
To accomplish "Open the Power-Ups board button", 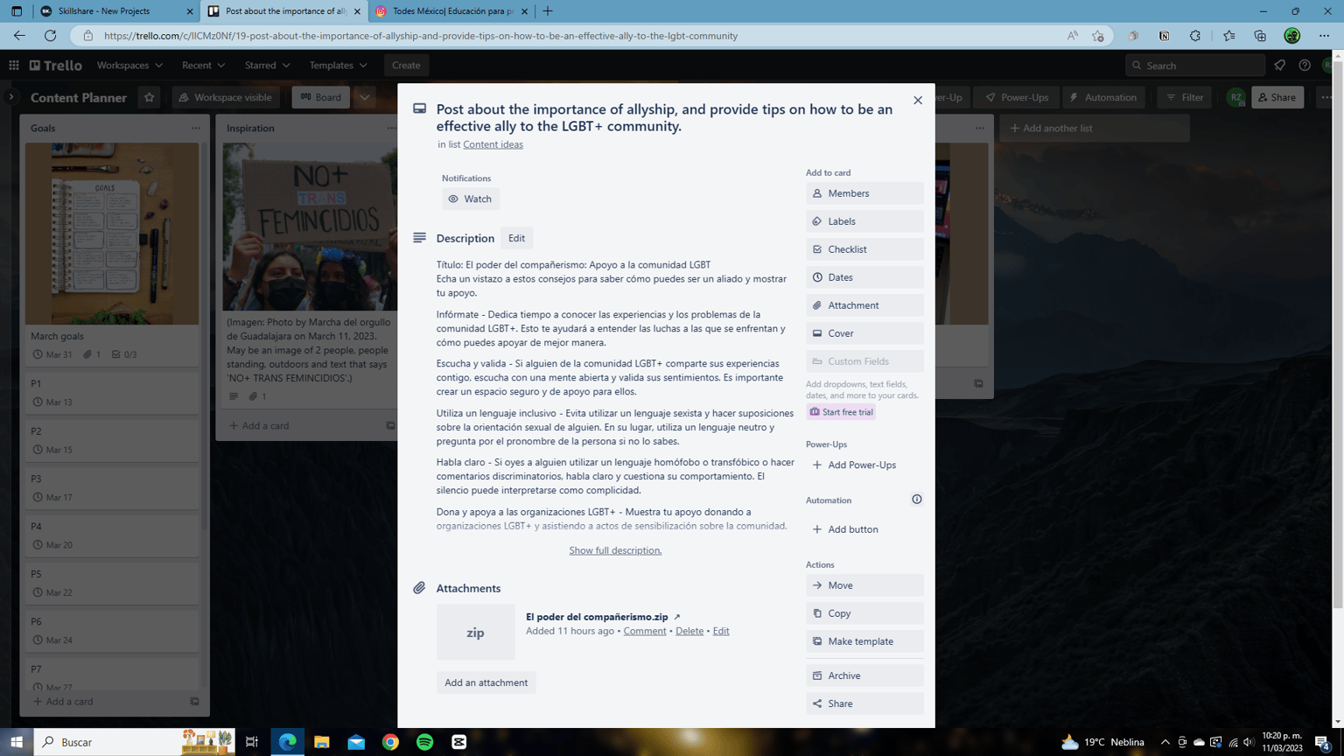I will pos(1017,97).
